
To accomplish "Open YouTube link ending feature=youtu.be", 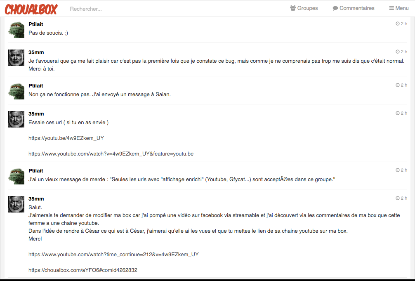I will pyautogui.click(x=111, y=154).
